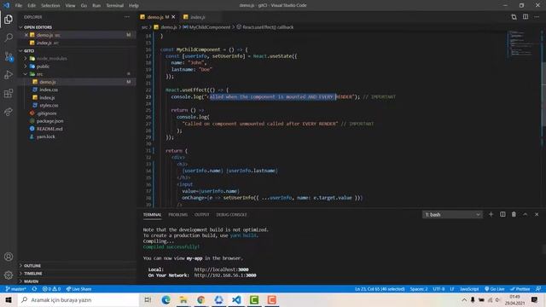The width and height of the screenshot is (546, 307).
Task: Switch branch via master* in status bar
Action: (15, 289)
